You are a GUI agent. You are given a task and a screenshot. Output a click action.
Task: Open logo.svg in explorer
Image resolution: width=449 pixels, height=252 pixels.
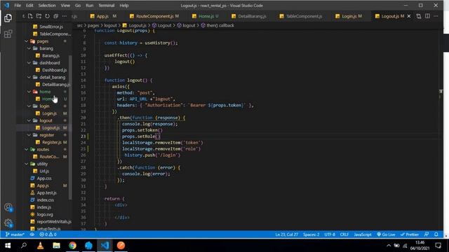pyautogui.click(x=45, y=214)
